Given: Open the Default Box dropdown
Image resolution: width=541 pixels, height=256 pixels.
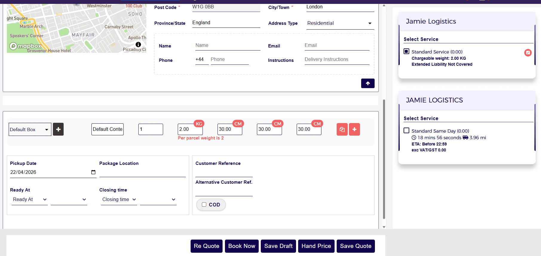Looking at the screenshot, I should coord(30,129).
